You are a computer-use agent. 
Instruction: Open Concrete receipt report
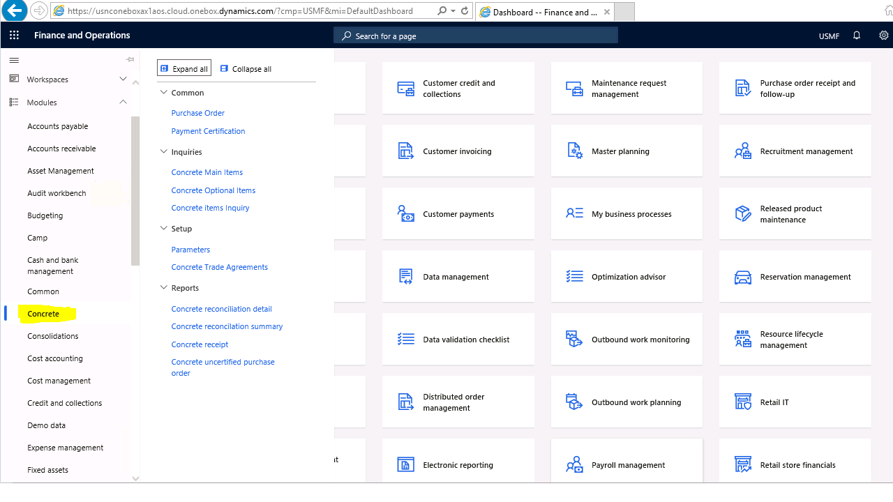click(x=200, y=344)
